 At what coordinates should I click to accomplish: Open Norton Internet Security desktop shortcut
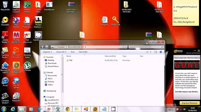[x=16, y=68]
